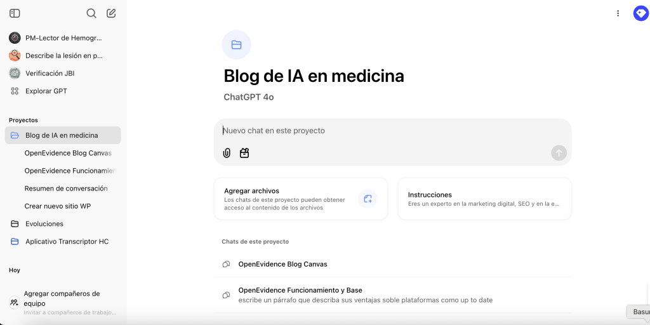Open the PM-Lector de Hemogr... GPT

[62, 38]
